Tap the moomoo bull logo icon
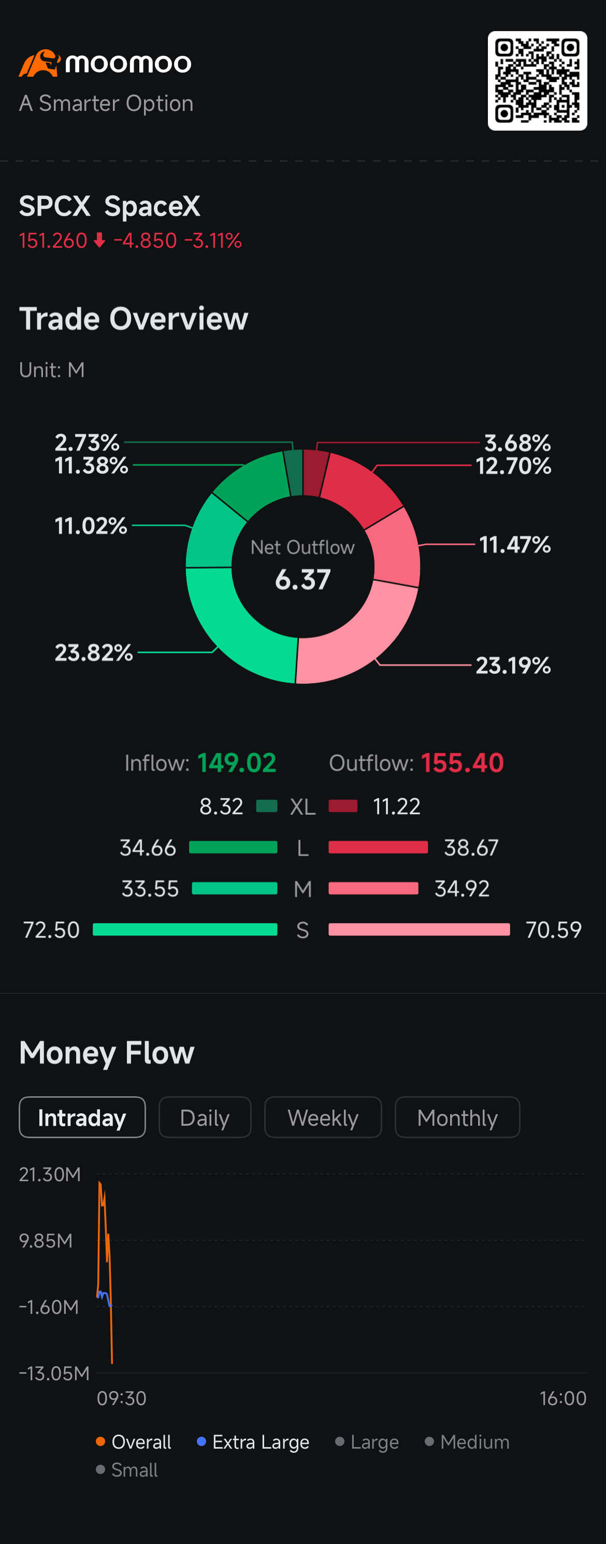 (x=39, y=63)
